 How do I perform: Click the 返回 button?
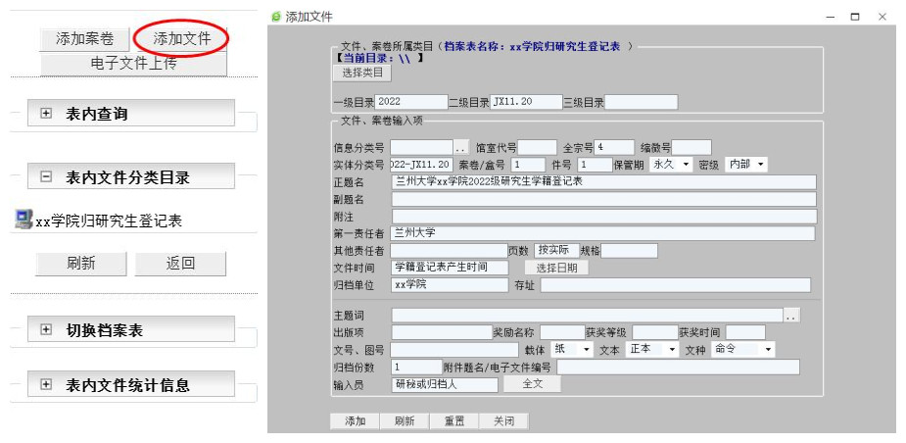[x=180, y=264]
